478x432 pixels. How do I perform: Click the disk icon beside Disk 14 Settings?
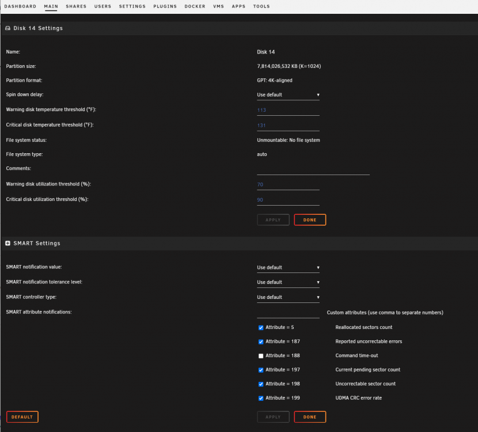pos(7,28)
